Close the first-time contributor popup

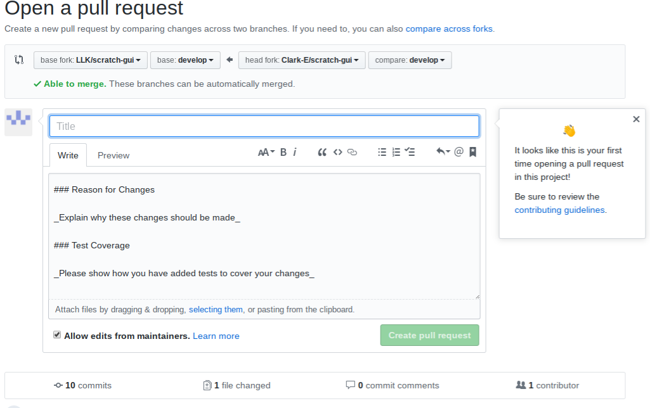(x=636, y=119)
